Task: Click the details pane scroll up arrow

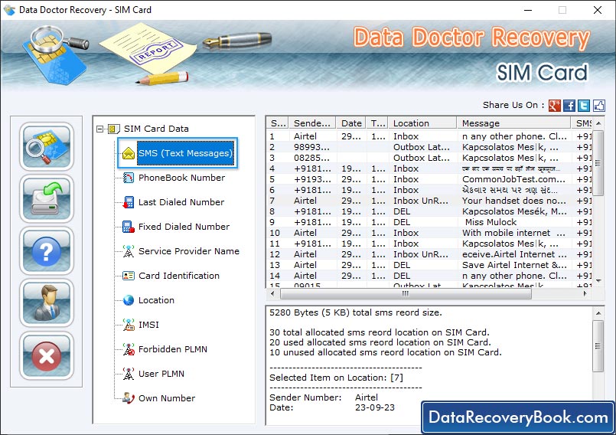Action: coord(598,313)
